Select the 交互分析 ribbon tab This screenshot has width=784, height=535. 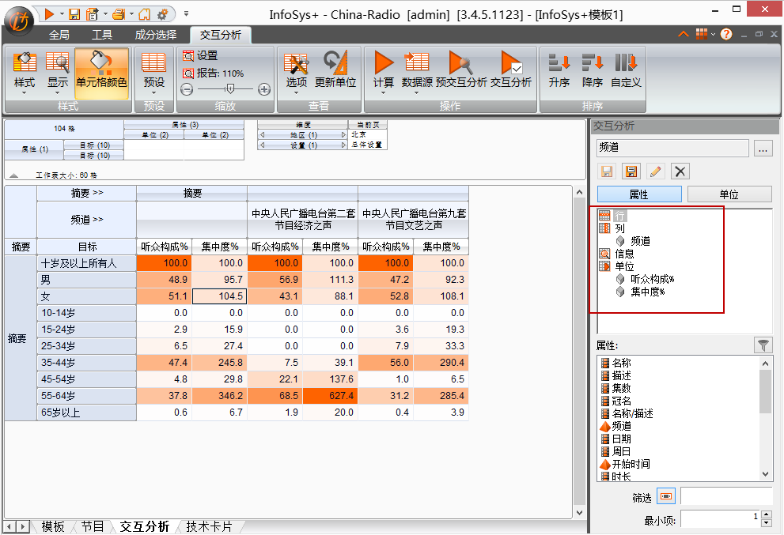point(221,35)
